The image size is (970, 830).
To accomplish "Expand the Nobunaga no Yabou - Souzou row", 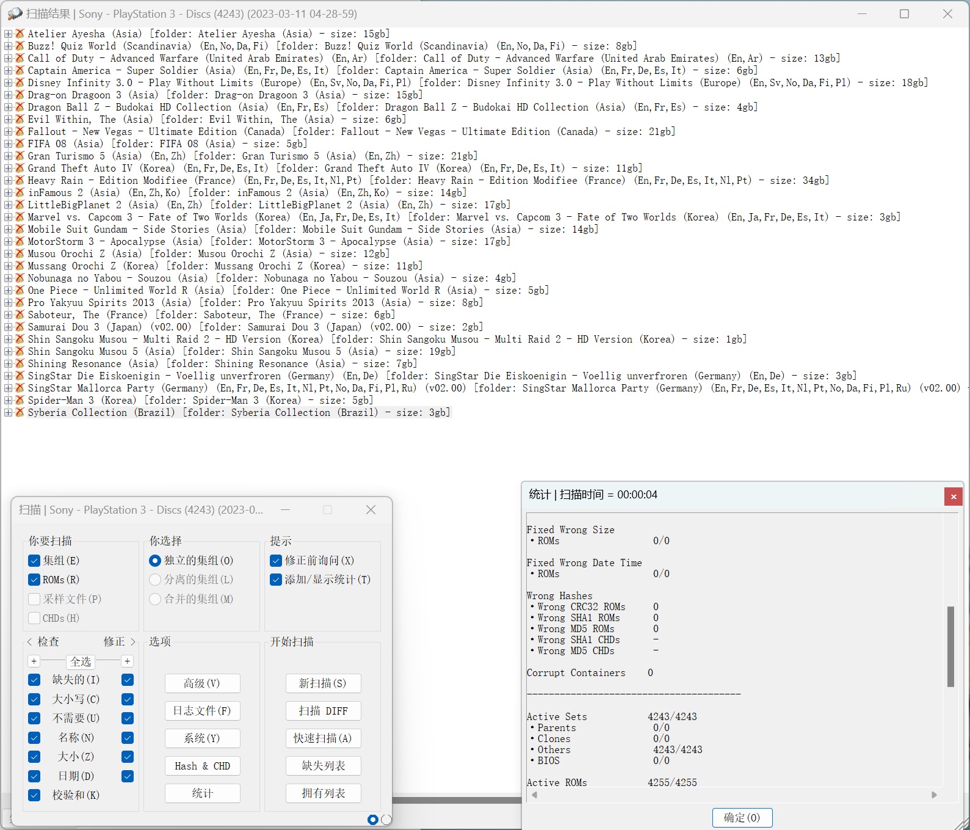I will pos(9,278).
